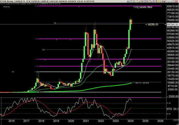Click the green bars chart-type icon
The width and height of the screenshot is (179, 125).
coord(139,1)
